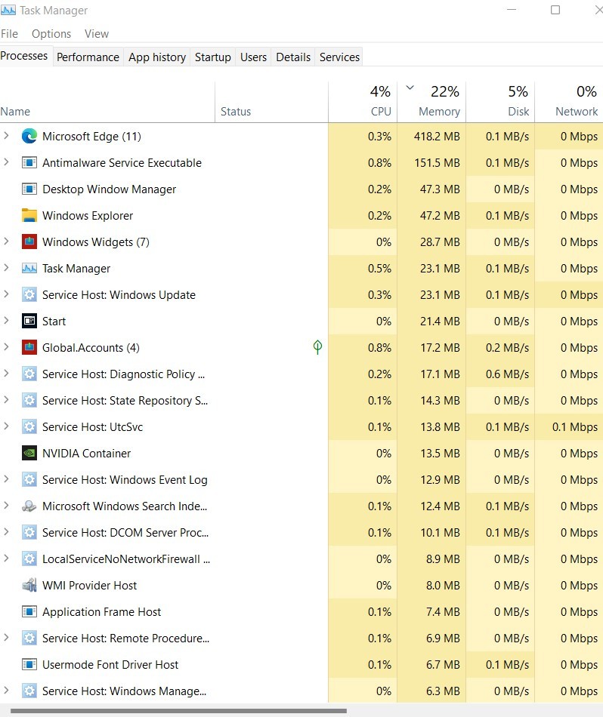Expand the Start process row
Viewport: 603px width, 717px height.
(x=6, y=321)
